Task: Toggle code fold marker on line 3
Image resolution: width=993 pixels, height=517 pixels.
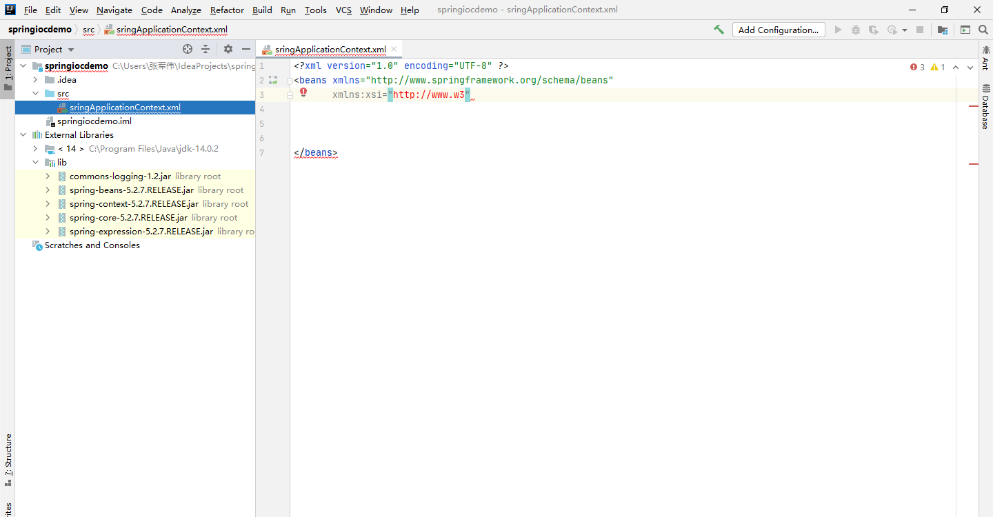Action: click(x=290, y=95)
